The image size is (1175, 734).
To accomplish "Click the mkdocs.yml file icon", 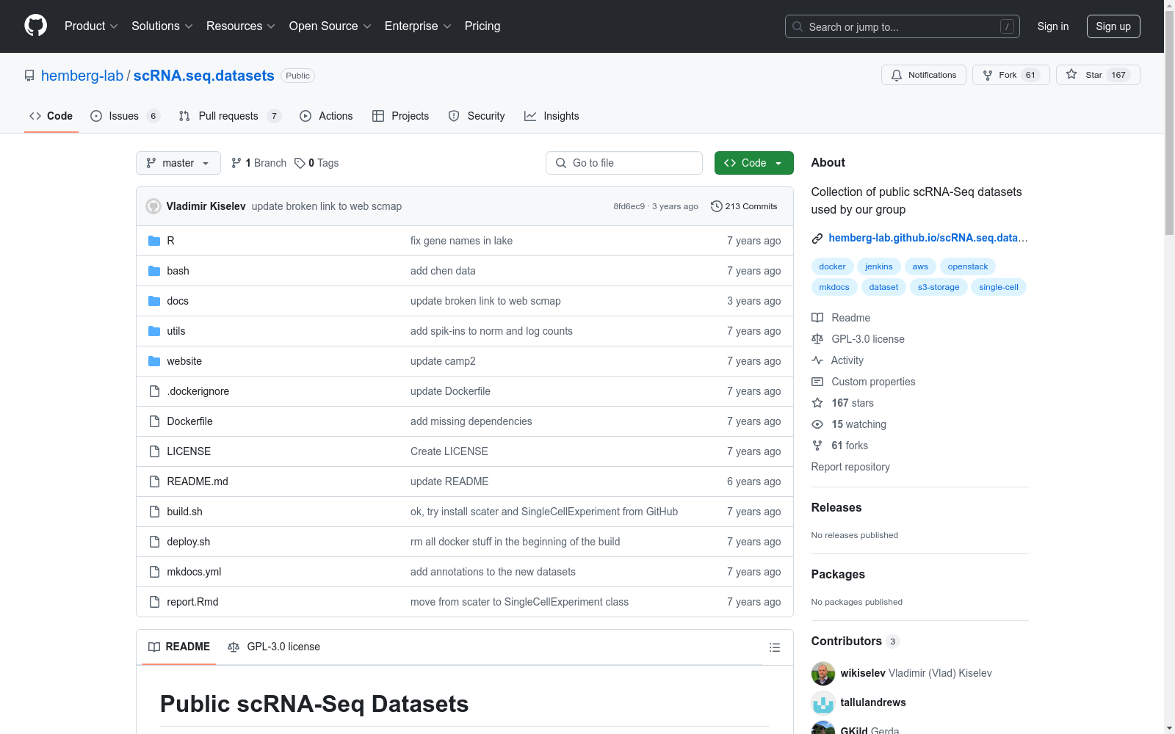I will [x=154, y=572].
